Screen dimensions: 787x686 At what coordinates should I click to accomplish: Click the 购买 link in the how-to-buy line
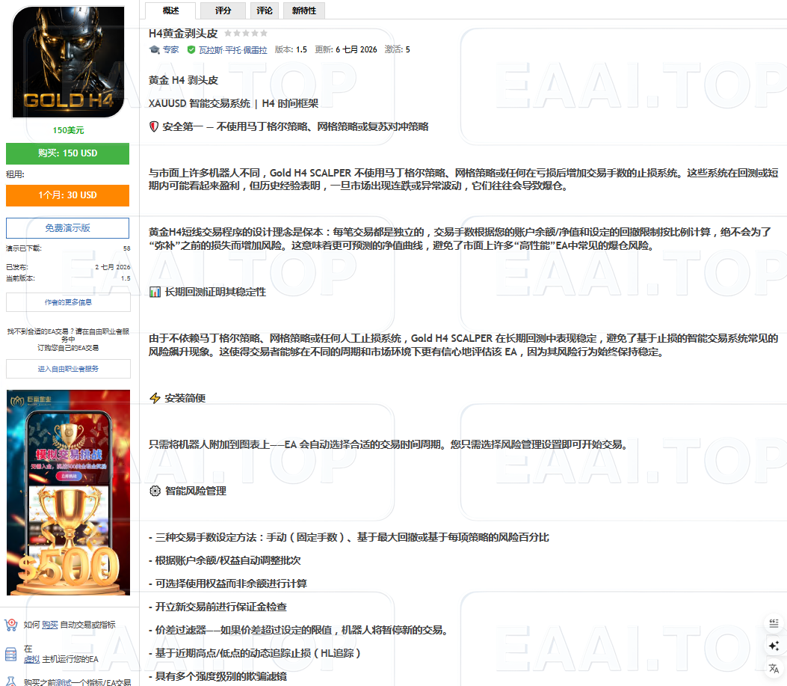(x=49, y=625)
